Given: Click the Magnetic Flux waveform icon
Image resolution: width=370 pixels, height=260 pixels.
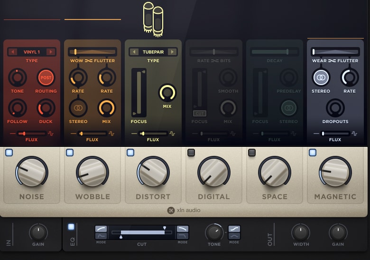Looking at the screenshot, I should 354,134.
